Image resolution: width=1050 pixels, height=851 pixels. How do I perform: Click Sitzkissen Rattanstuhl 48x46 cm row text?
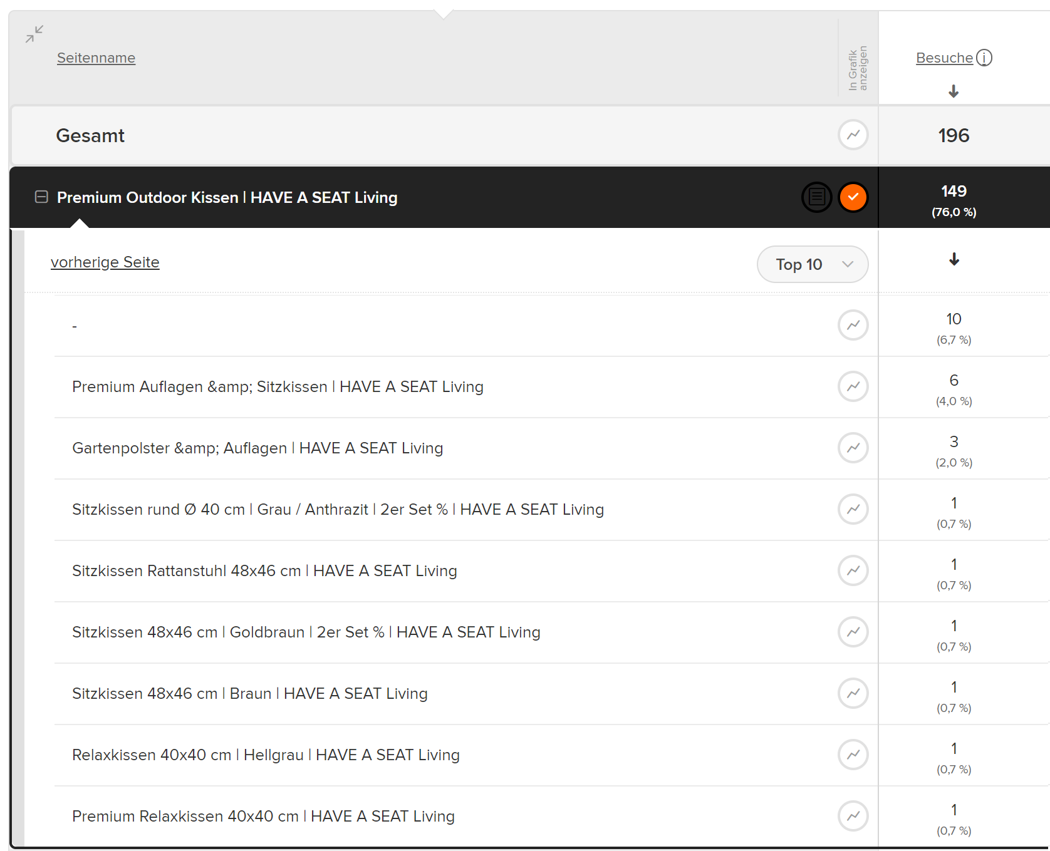point(264,570)
